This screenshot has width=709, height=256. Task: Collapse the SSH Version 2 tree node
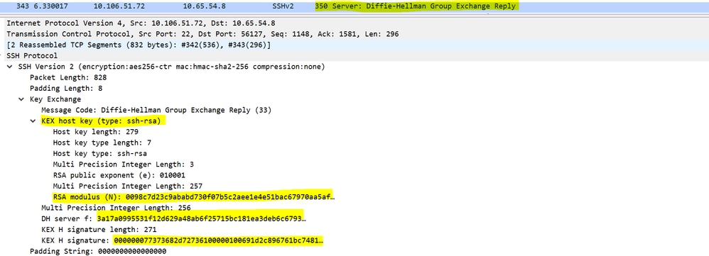10,67
